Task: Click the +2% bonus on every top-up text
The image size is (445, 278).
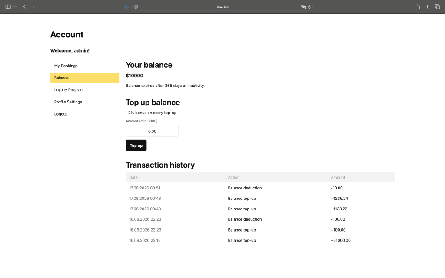Action: pos(151,113)
